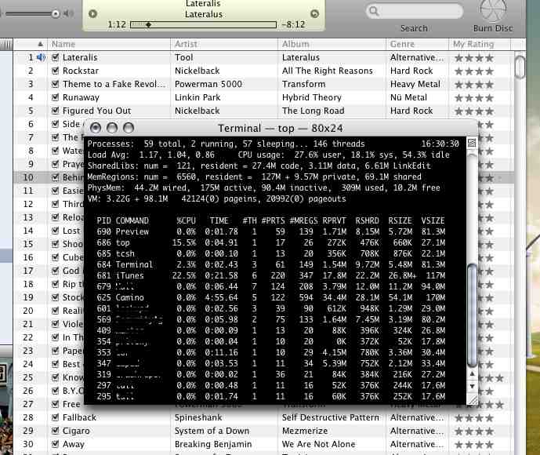Select the Rockstar song name
The width and height of the screenshot is (540, 455).
coord(81,71)
